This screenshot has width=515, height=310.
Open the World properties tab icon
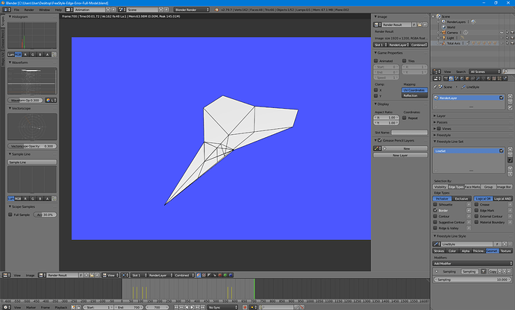click(x=462, y=78)
